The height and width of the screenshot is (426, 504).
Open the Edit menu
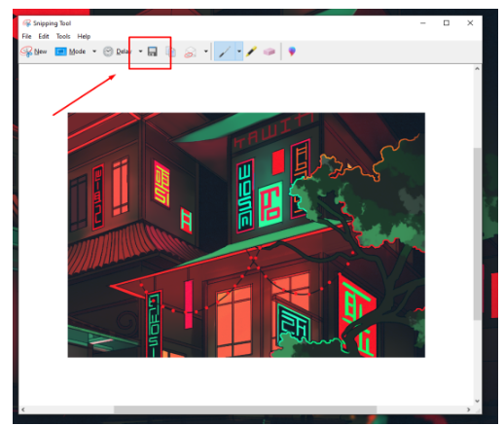tap(44, 36)
